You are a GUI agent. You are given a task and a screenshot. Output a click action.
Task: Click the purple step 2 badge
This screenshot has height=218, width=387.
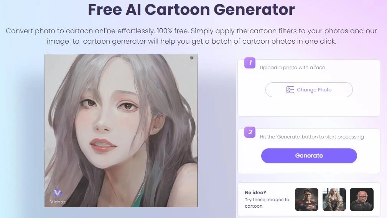250,132
